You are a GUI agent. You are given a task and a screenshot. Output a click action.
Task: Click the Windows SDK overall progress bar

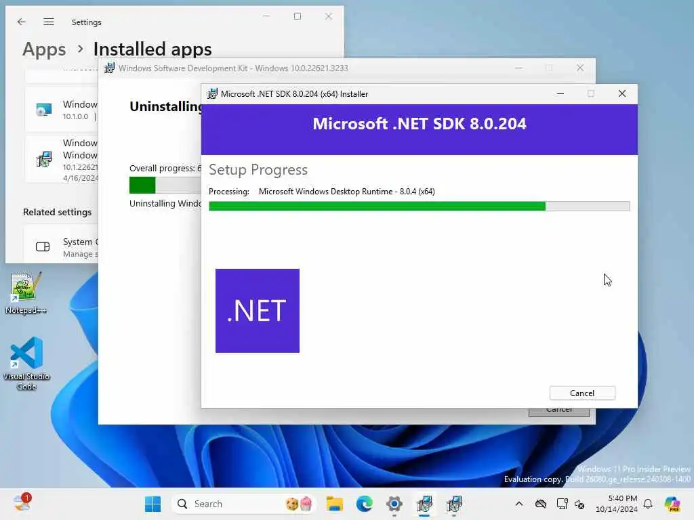pos(165,185)
